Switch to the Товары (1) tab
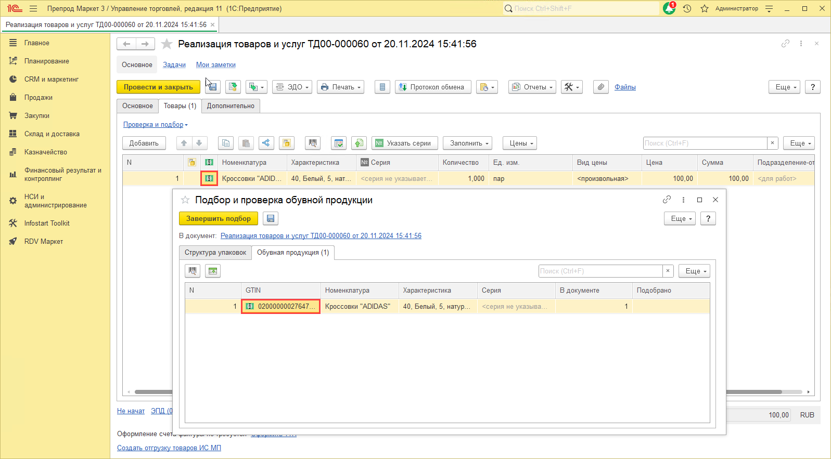Image resolution: width=831 pixels, height=459 pixels. [x=180, y=106]
